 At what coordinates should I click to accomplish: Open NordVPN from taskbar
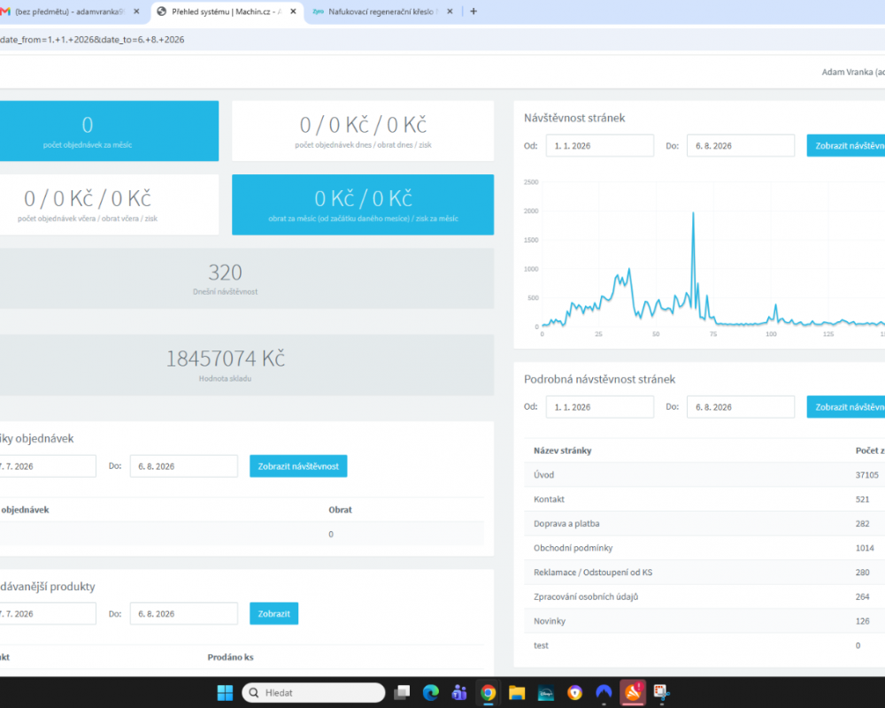pyautogui.click(x=604, y=692)
